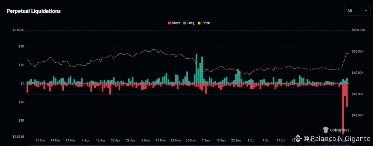This screenshot has height=146, width=373.
Task: Click the "1 Jul" date label
Action: (x=251, y=140)
